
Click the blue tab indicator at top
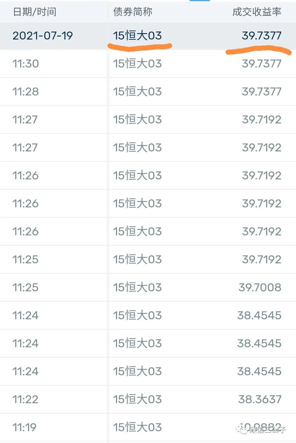click(200, 1)
